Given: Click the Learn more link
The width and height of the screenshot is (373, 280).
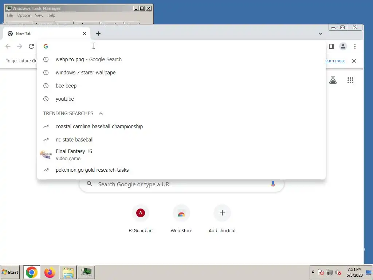Looking at the screenshot, I should [x=335, y=61].
